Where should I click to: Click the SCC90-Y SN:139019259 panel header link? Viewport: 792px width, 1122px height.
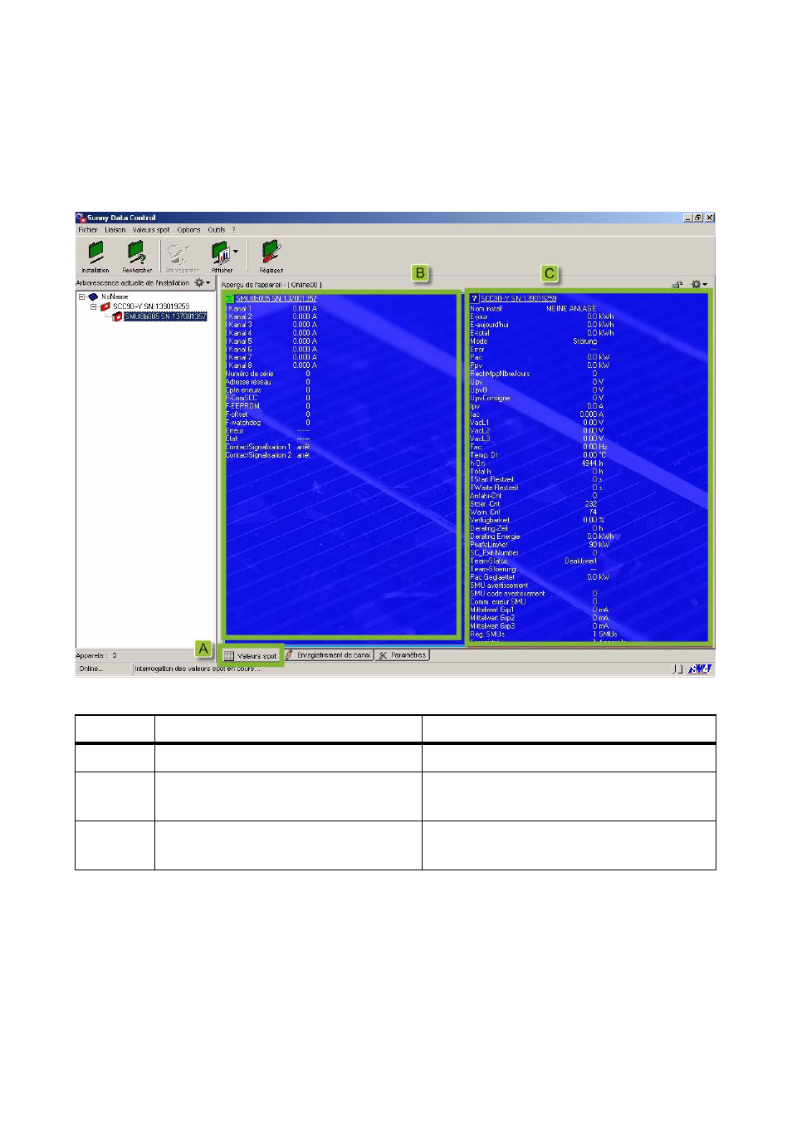pyautogui.click(x=519, y=298)
